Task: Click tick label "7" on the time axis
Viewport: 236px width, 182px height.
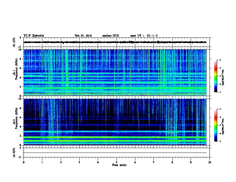Action: point(154,162)
